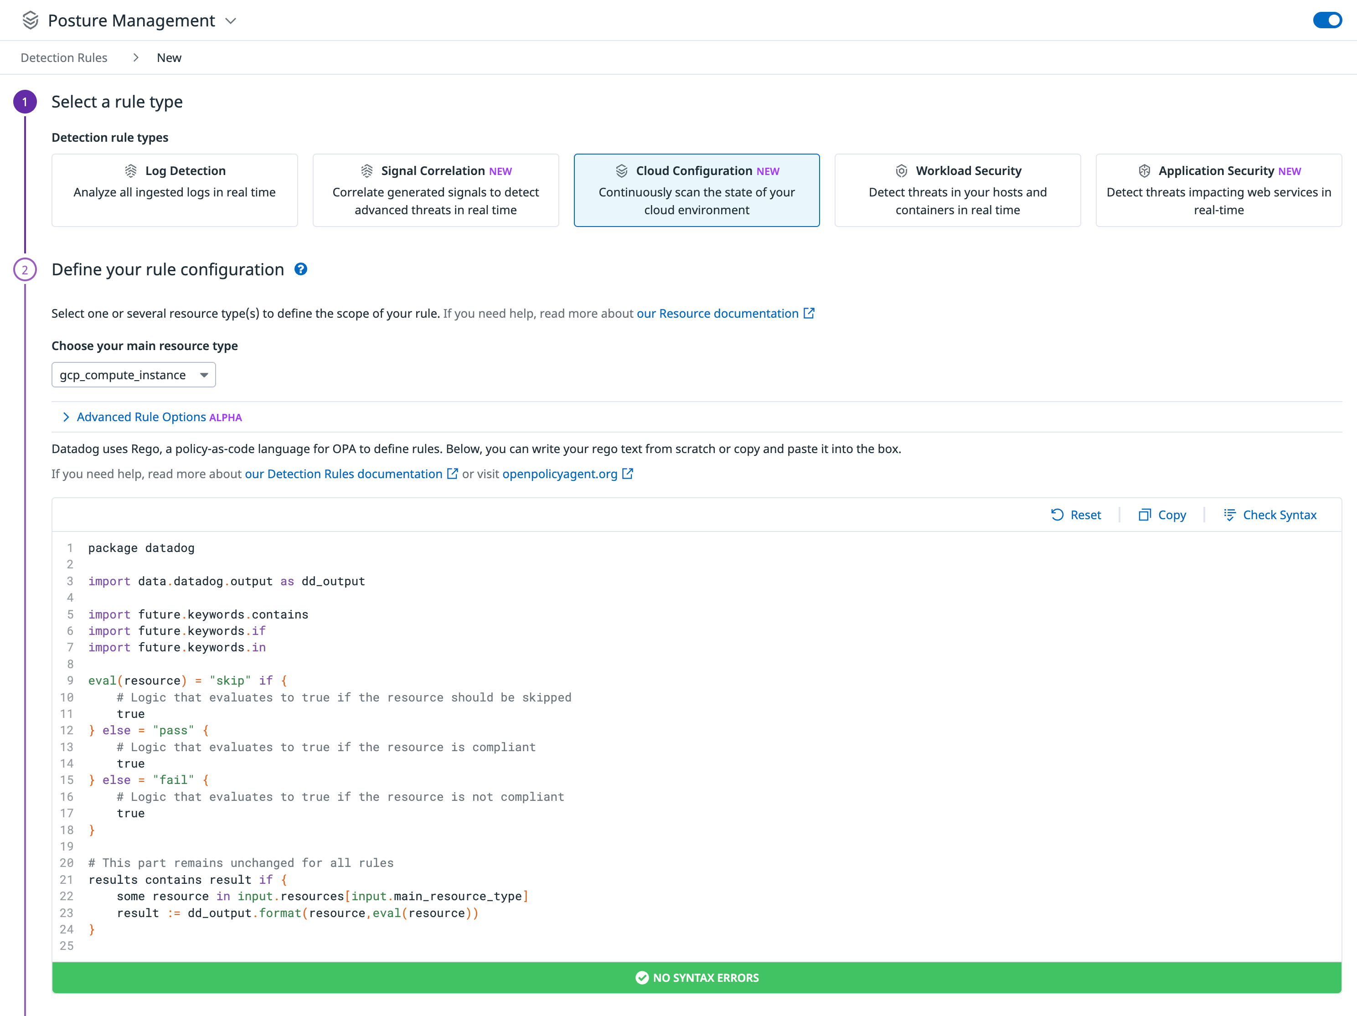Click the Signal Correlation icon
1357x1016 pixels.
[367, 170]
